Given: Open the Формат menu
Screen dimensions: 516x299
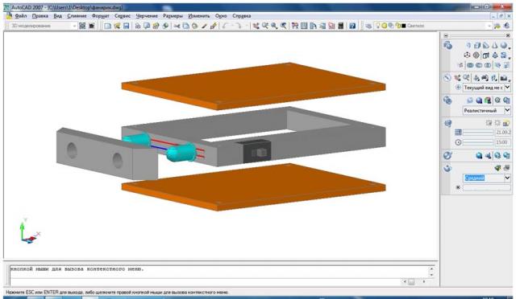Looking at the screenshot, I should 100,16.
